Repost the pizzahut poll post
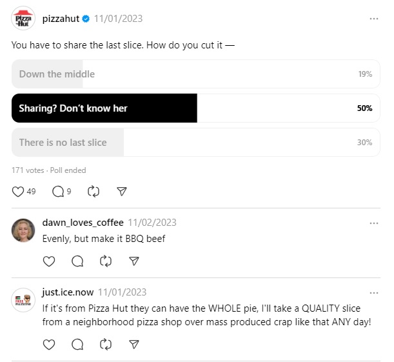 click(x=93, y=192)
